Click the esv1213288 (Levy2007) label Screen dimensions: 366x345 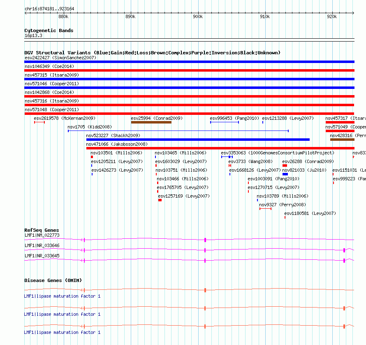click(288, 118)
